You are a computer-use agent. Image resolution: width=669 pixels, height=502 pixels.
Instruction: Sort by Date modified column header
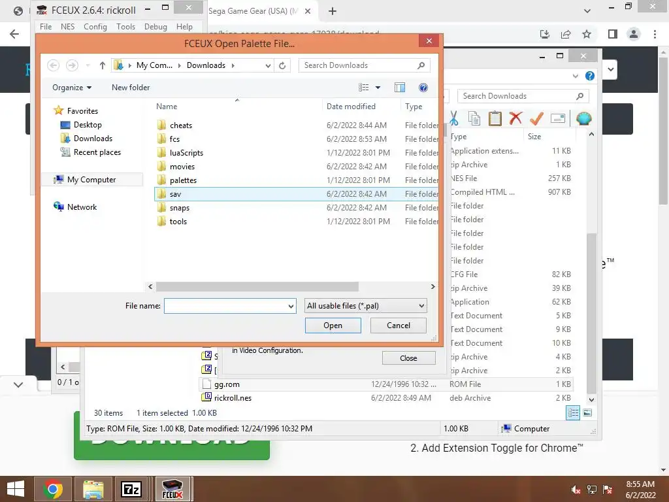coord(351,107)
